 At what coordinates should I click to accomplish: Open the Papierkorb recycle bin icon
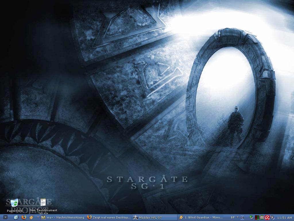coord(14,203)
